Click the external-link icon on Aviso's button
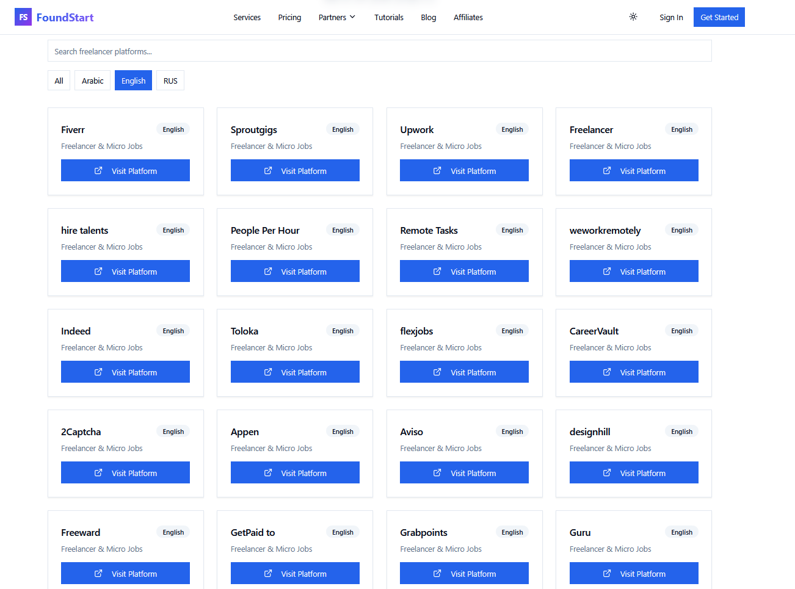This screenshot has width=795, height=589. [437, 472]
